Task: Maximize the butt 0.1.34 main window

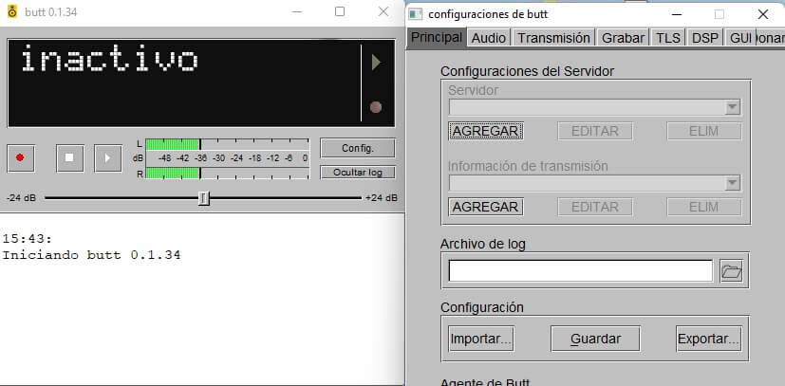Action: coord(340,11)
